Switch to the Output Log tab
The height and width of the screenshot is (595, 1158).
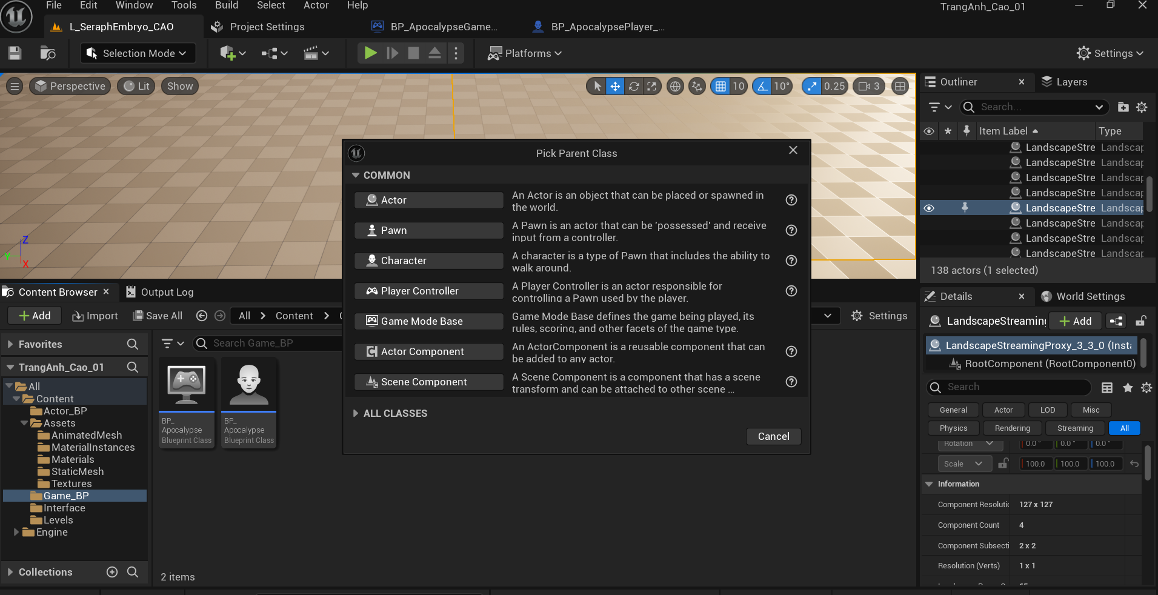coord(160,292)
